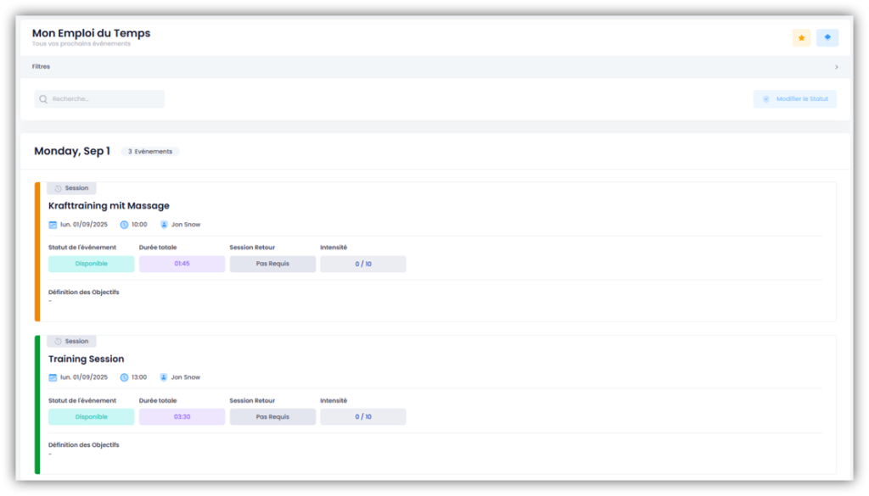
Task: Open the Filtres bar label
Action: (x=41, y=67)
